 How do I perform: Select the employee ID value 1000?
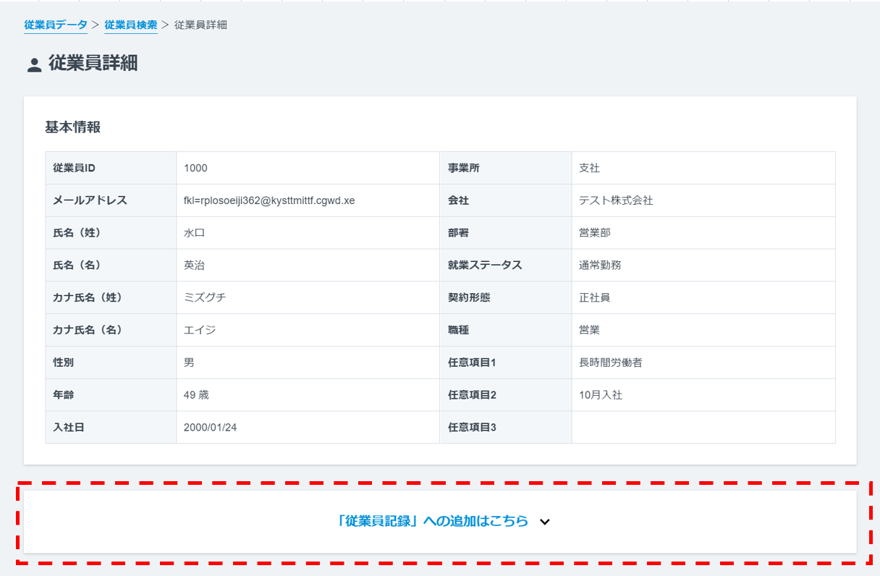pos(191,168)
